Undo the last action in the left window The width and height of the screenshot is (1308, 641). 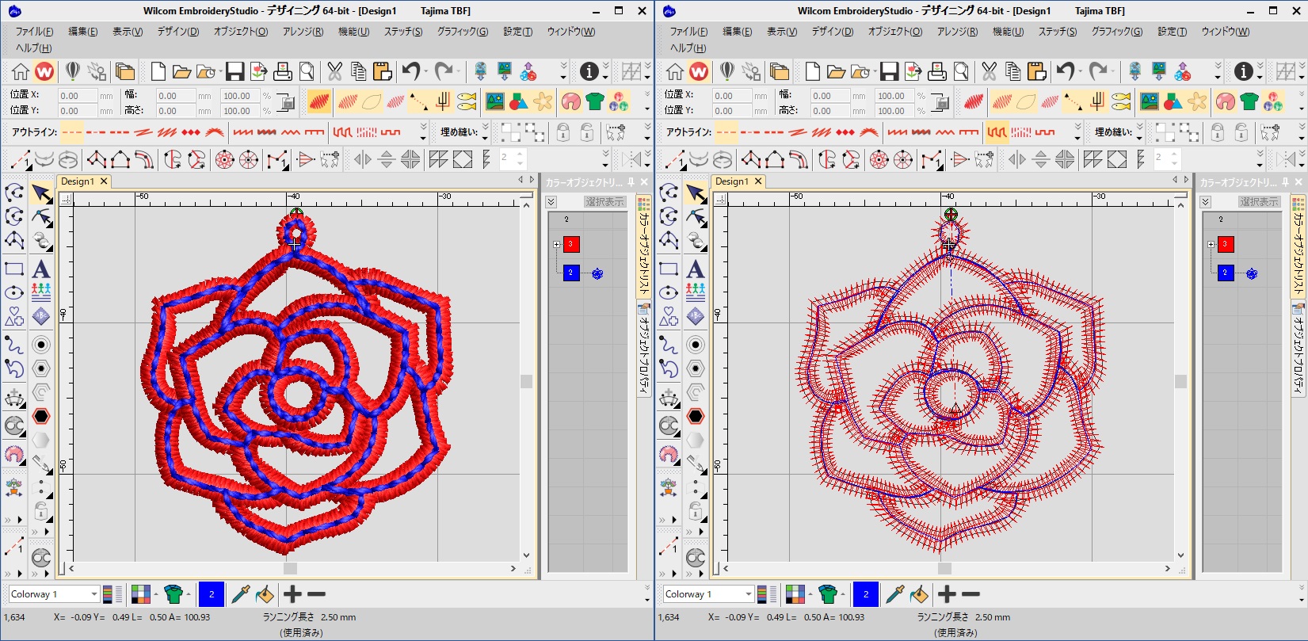pyautogui.click(x=410, y=72)
